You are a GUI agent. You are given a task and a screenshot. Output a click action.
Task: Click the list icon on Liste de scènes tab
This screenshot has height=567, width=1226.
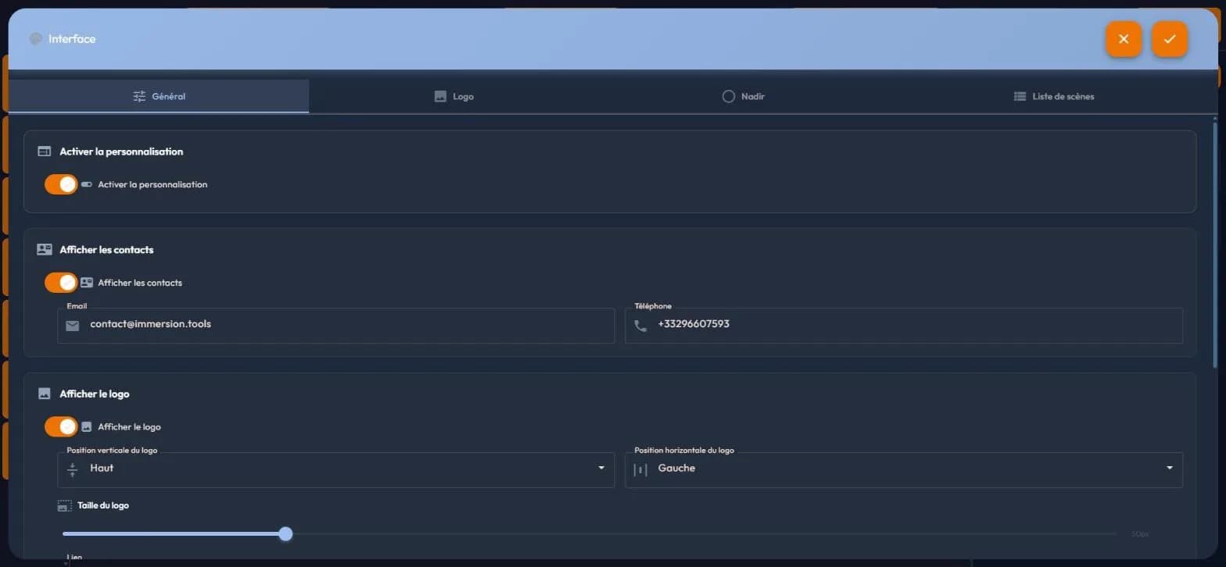[x=1020, y=97]
